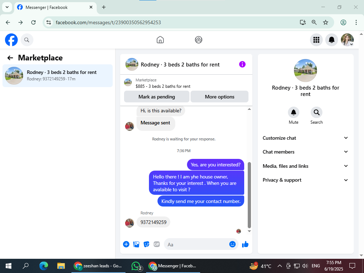Send a thumbs up like

245,244
